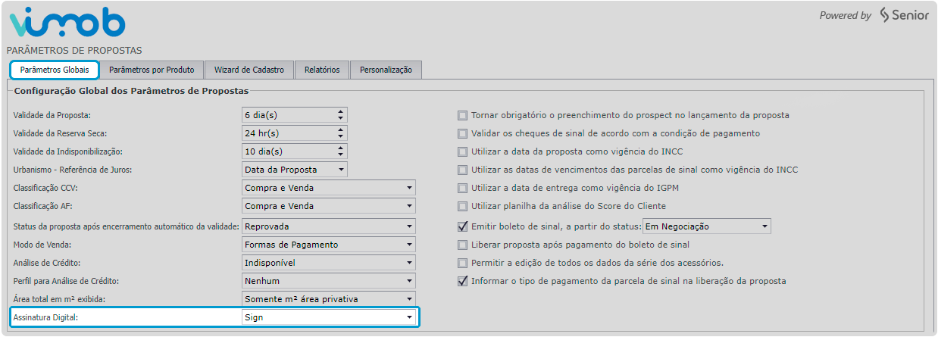Enable mandatory prospect on proposal launch

462,115
